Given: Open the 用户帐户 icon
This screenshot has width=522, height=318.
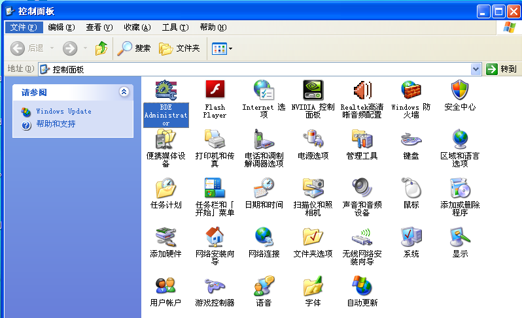Looking at the screenshot, I should tap(165, 286).
